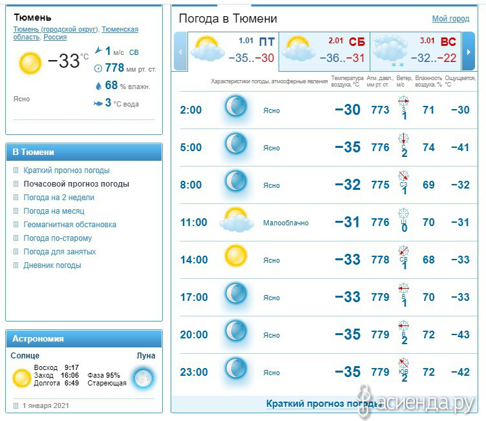Click the large sun icon beside −33
Screen dimensions: 486x421
[30, 63]
